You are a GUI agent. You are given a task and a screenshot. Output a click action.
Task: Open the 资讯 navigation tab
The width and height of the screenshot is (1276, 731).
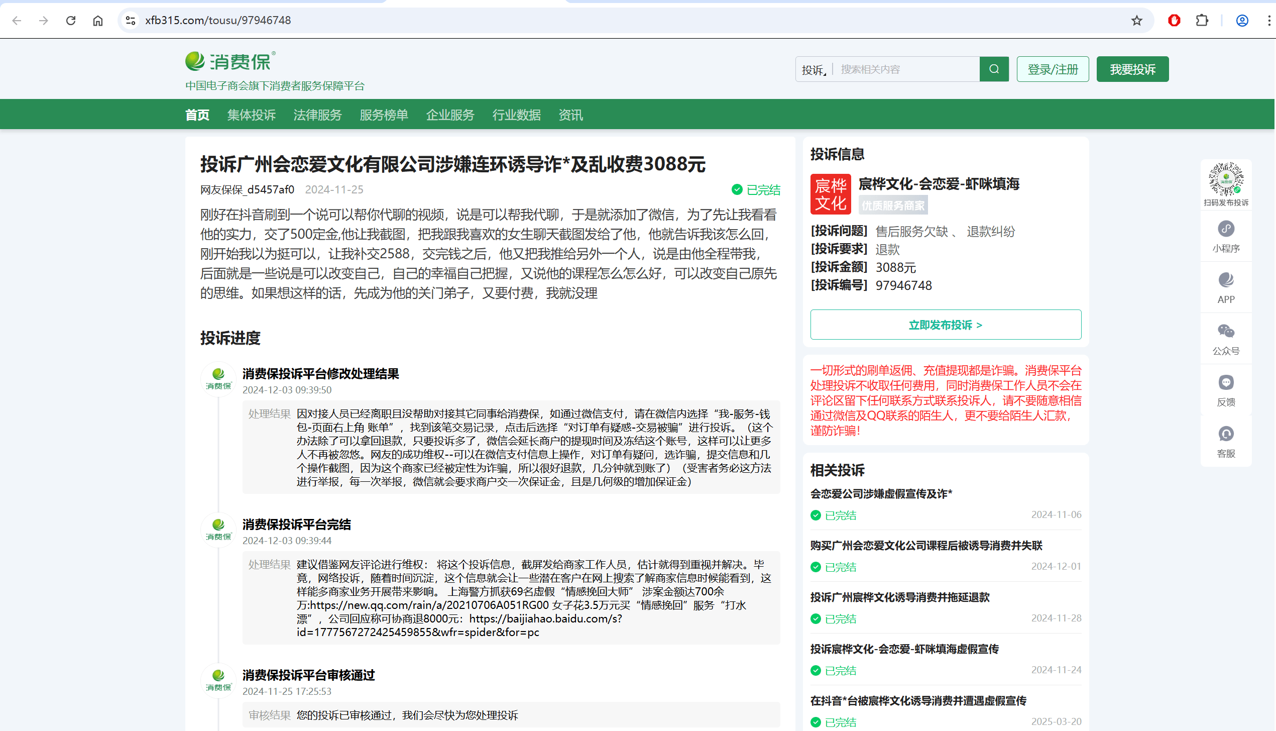(571, 115)
